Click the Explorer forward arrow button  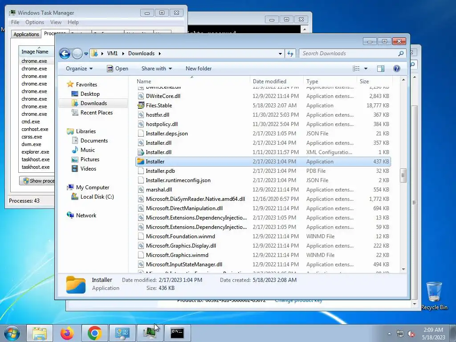tap(77, 53)
